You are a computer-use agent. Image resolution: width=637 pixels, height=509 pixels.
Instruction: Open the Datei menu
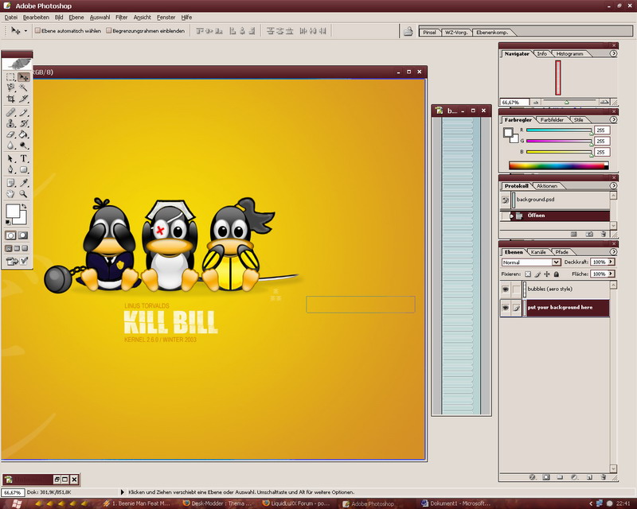point(11,17)
